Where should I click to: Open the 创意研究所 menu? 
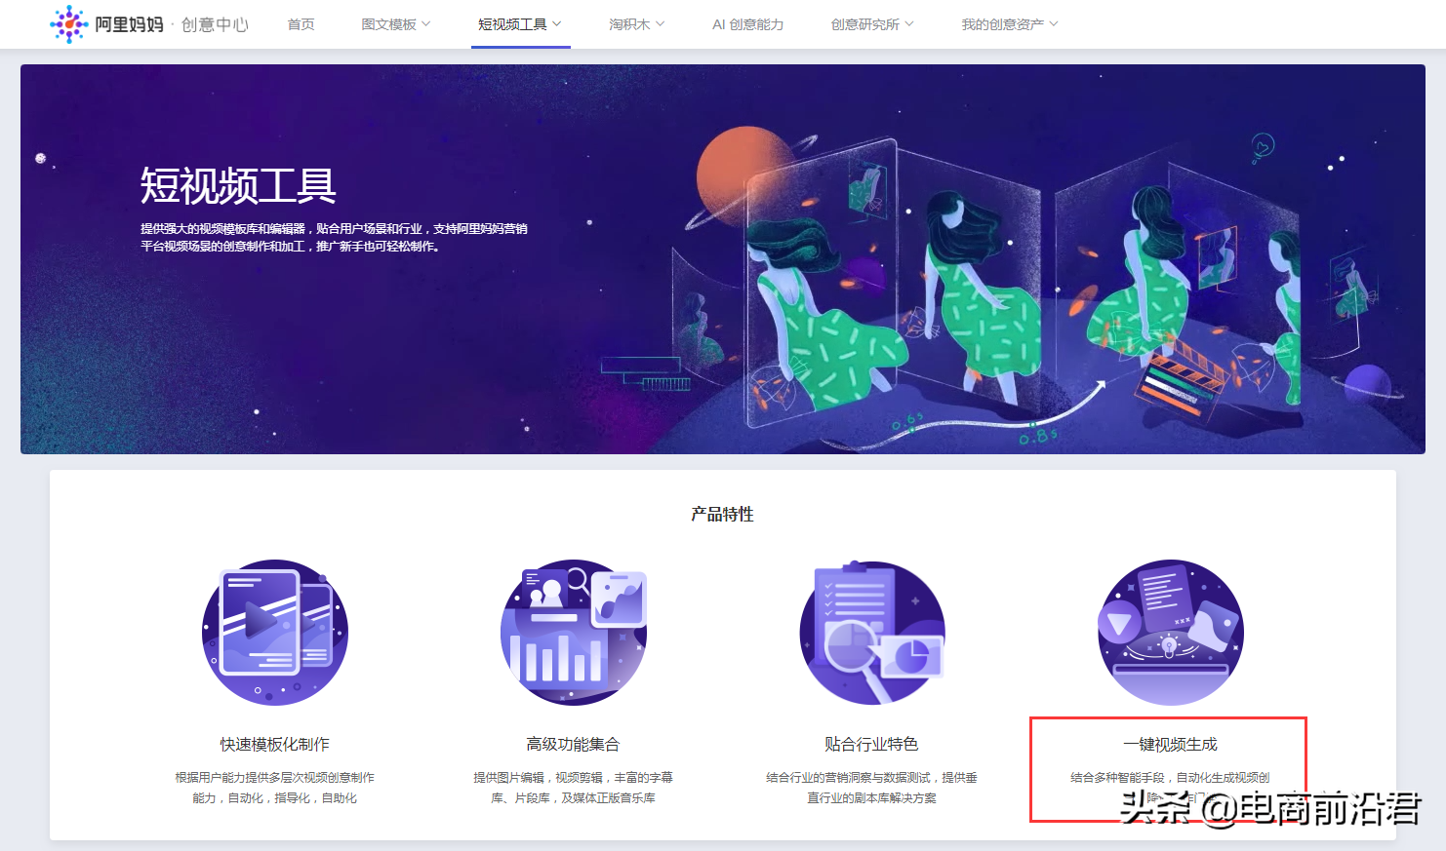864,24
